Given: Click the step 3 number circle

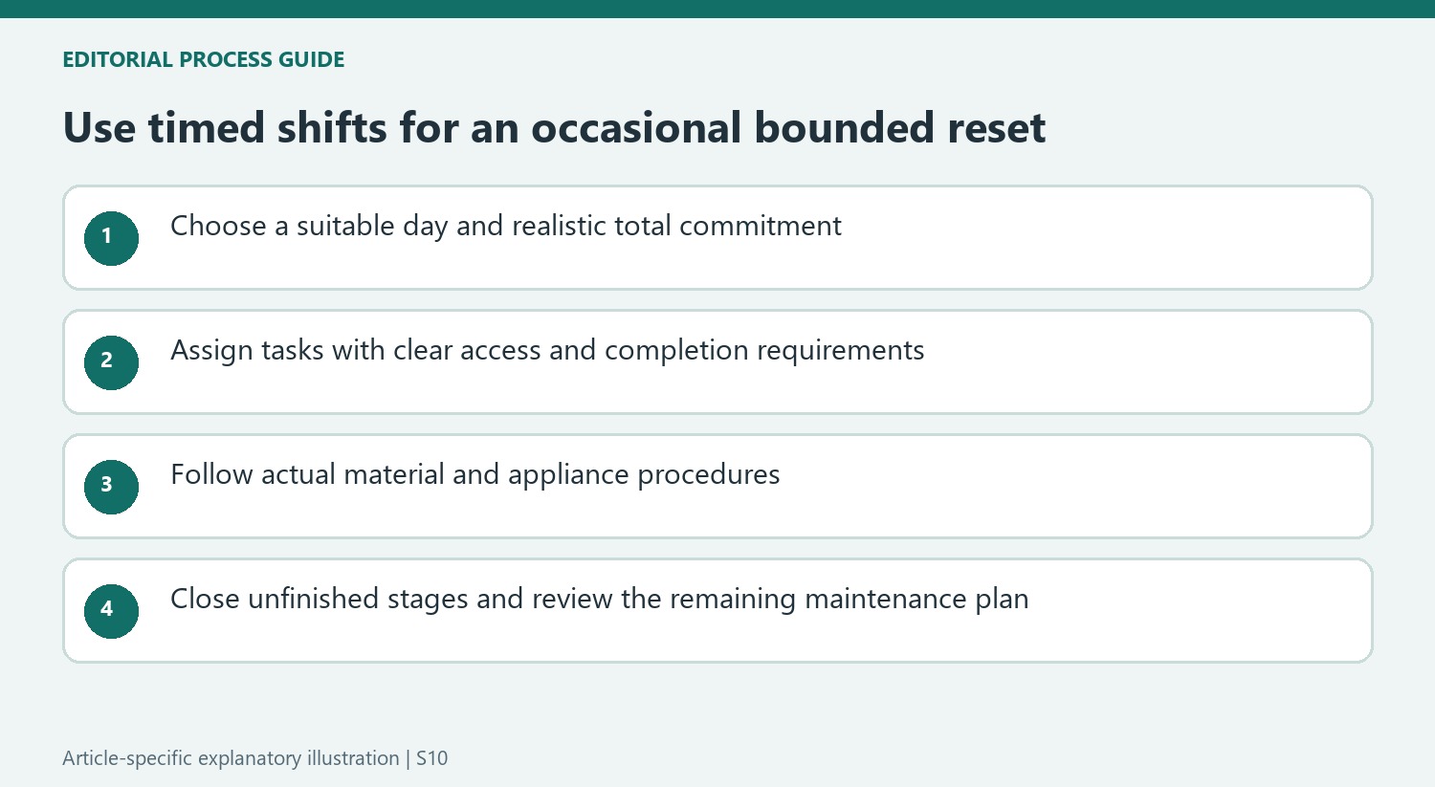Looking at the screenshot, I should click(111, 487).
